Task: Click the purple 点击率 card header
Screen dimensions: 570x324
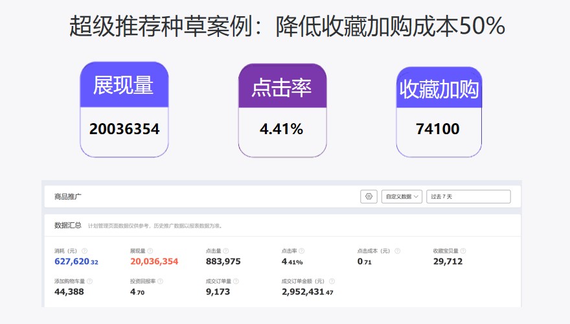Action: coord(282,86)
